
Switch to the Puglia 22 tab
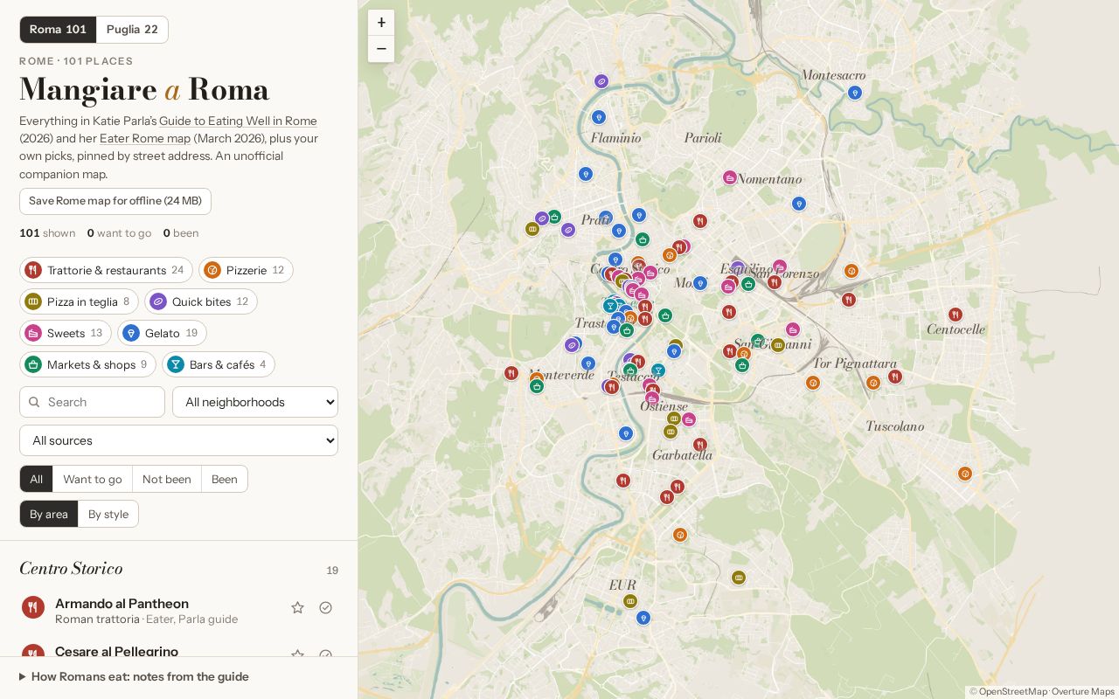(132, 29)
